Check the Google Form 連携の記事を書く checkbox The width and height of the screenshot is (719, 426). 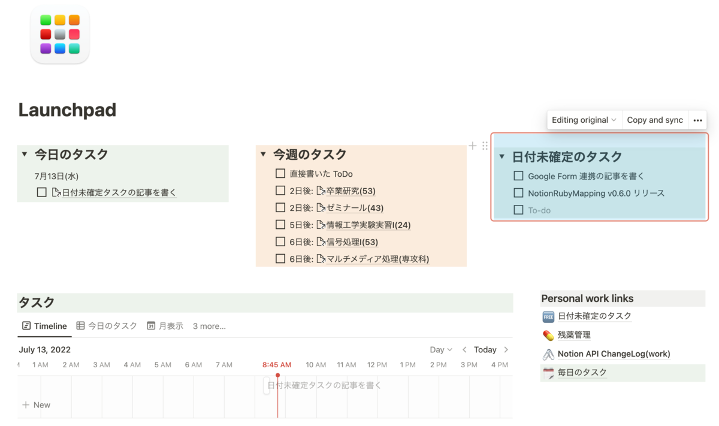pyautogui.click(x=519, y=176)
